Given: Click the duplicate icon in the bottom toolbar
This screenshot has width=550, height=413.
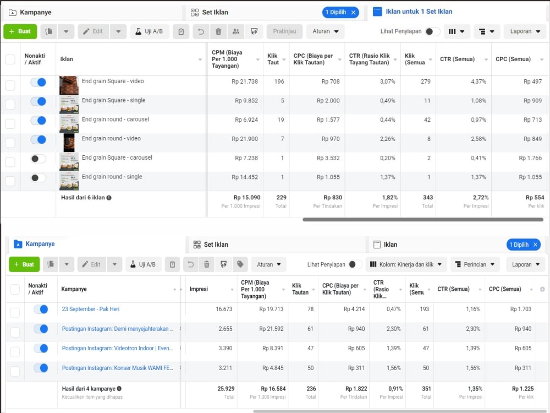Looking at the screenshot, I should point(51,264).
